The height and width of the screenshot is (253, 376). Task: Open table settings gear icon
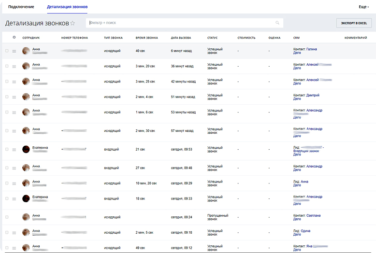point(14,37)
